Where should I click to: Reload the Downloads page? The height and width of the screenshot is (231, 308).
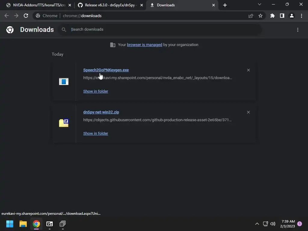click(26, 16)
